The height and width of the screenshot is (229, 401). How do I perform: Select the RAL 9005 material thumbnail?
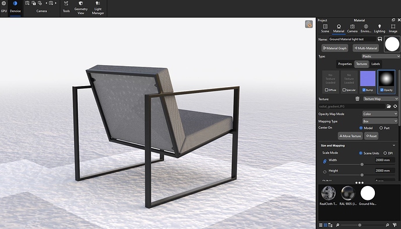click(x=348, y=193)
